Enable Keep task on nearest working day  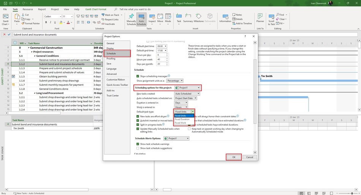[x=189, y=129]
